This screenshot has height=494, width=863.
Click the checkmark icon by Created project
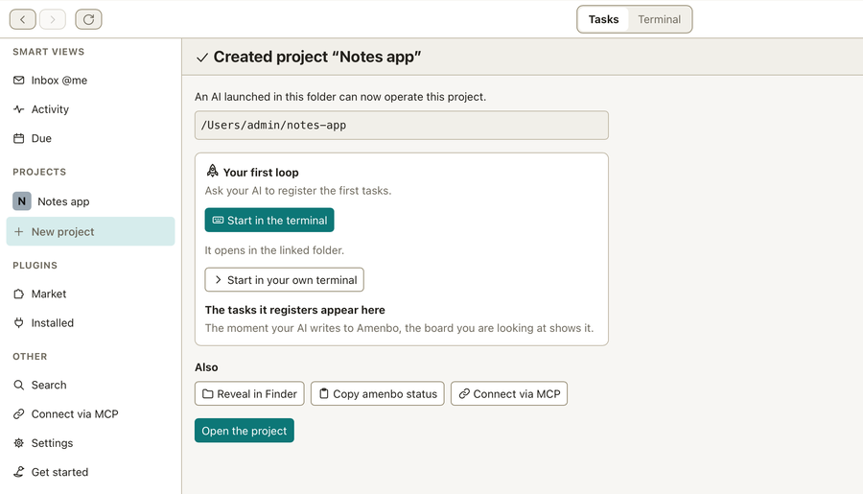click(x=202, y=58)
